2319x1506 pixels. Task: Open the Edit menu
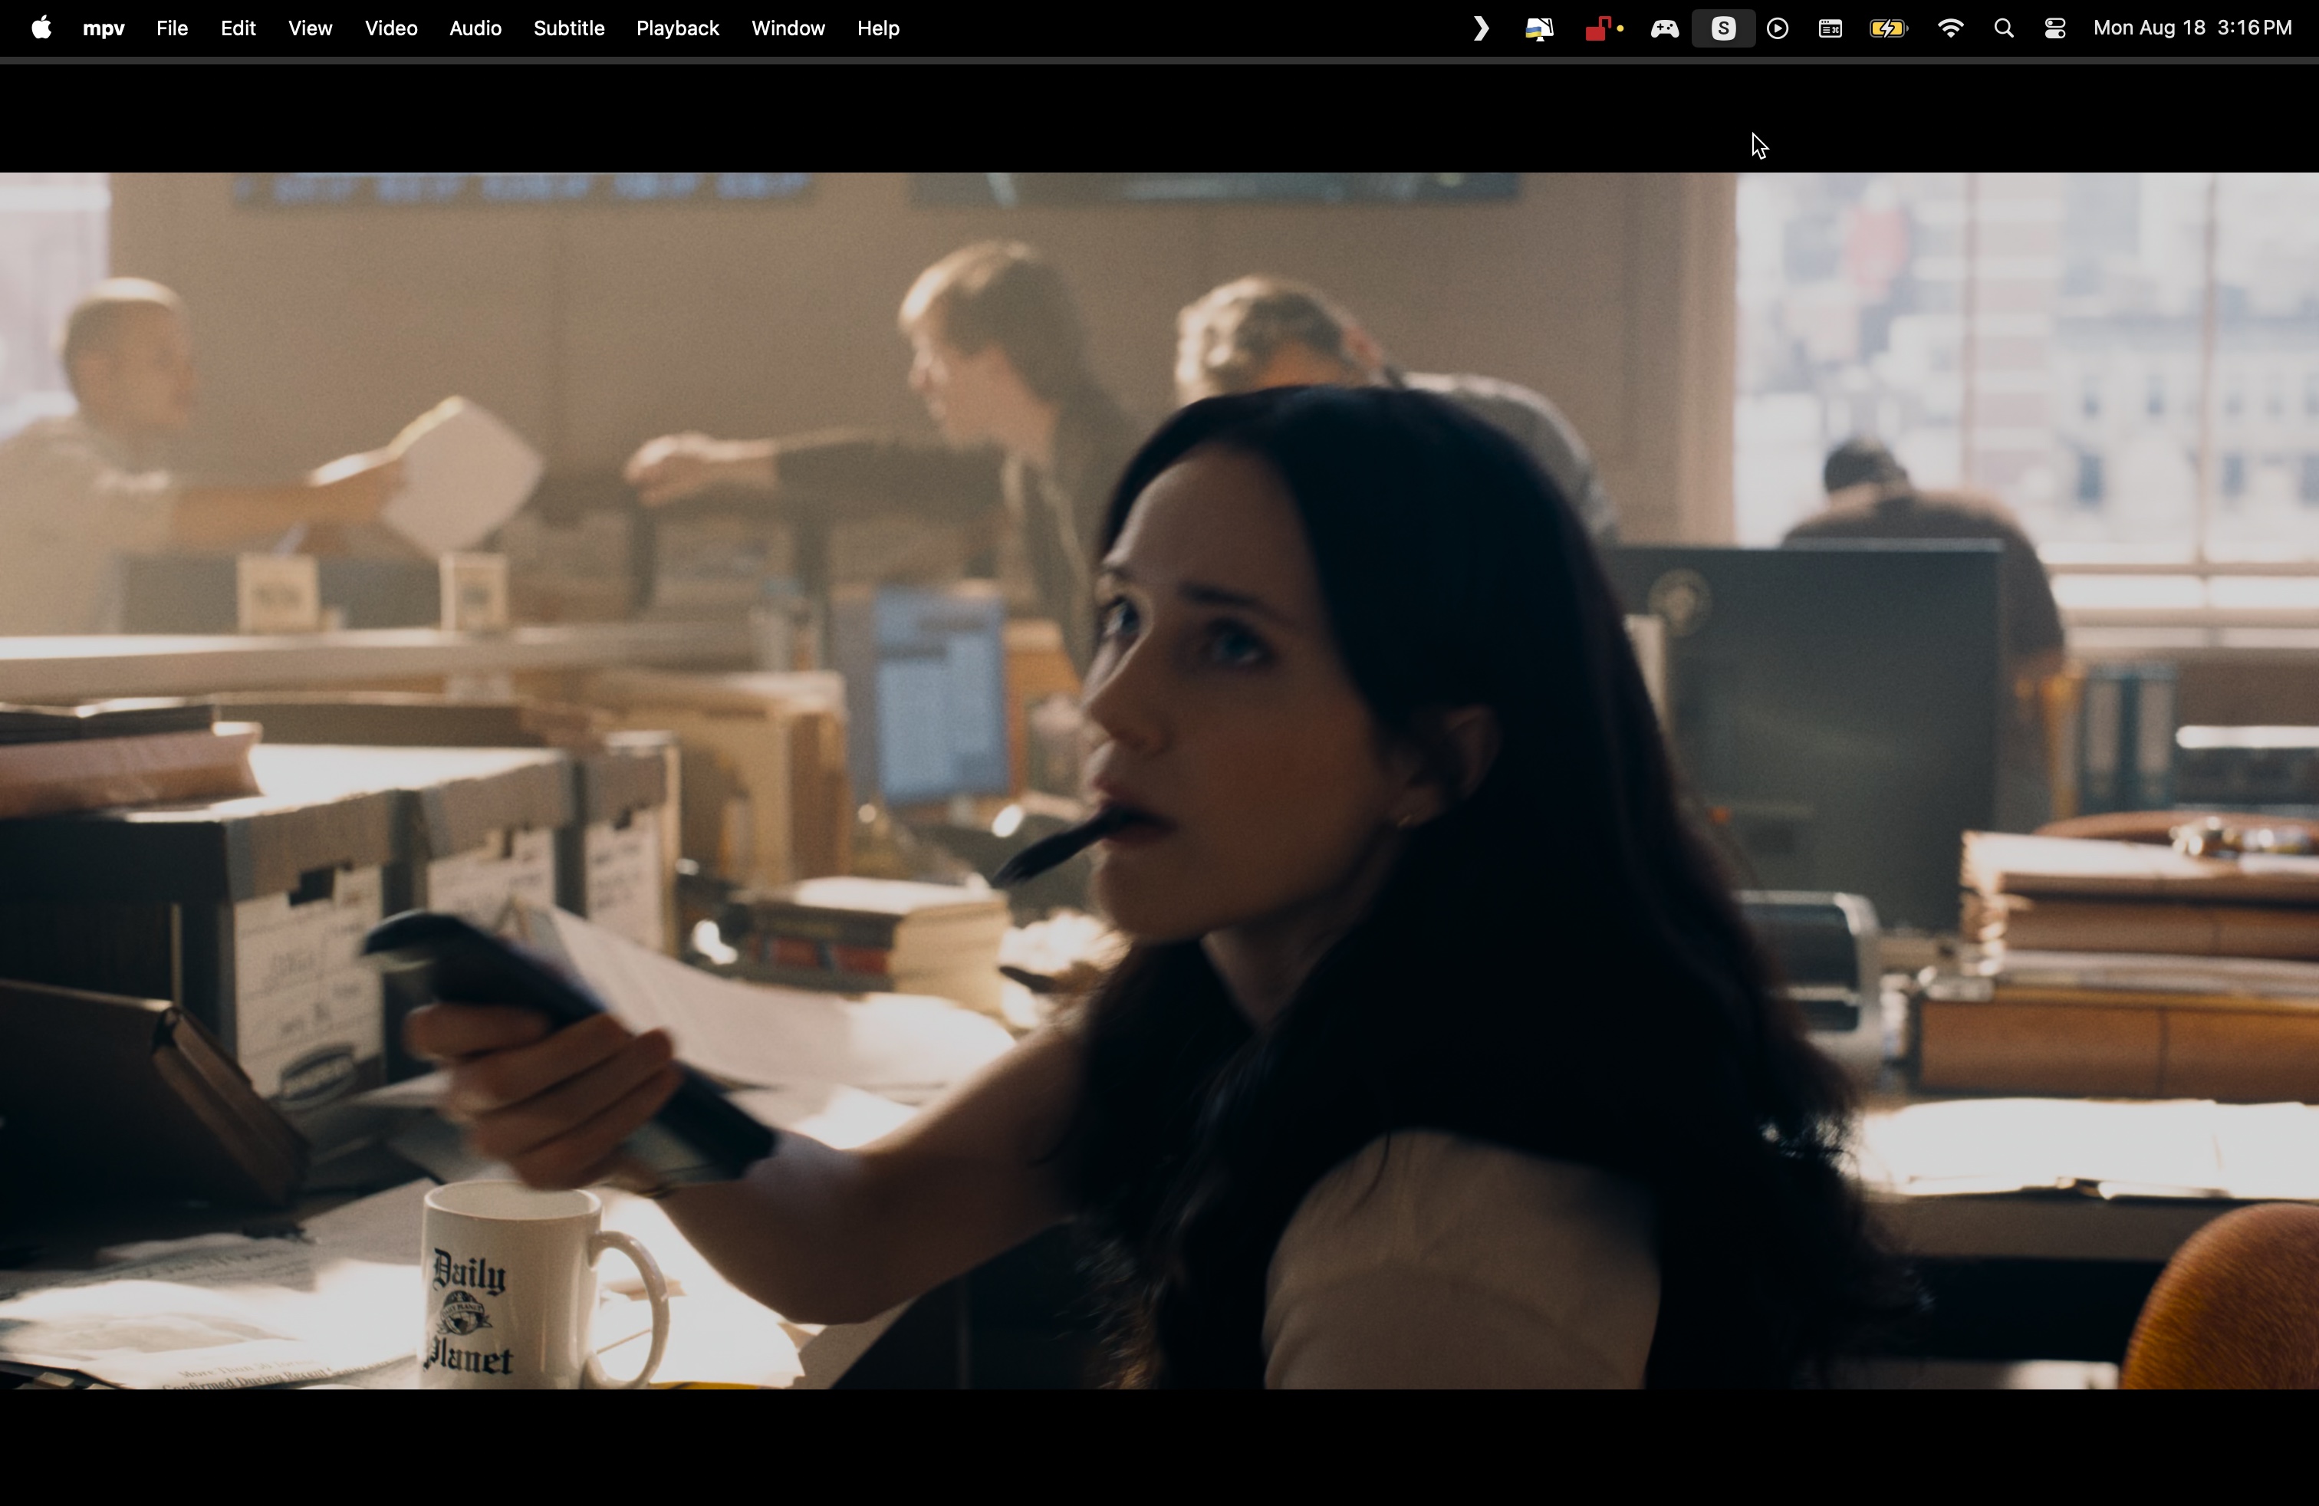tap(238, 28)
